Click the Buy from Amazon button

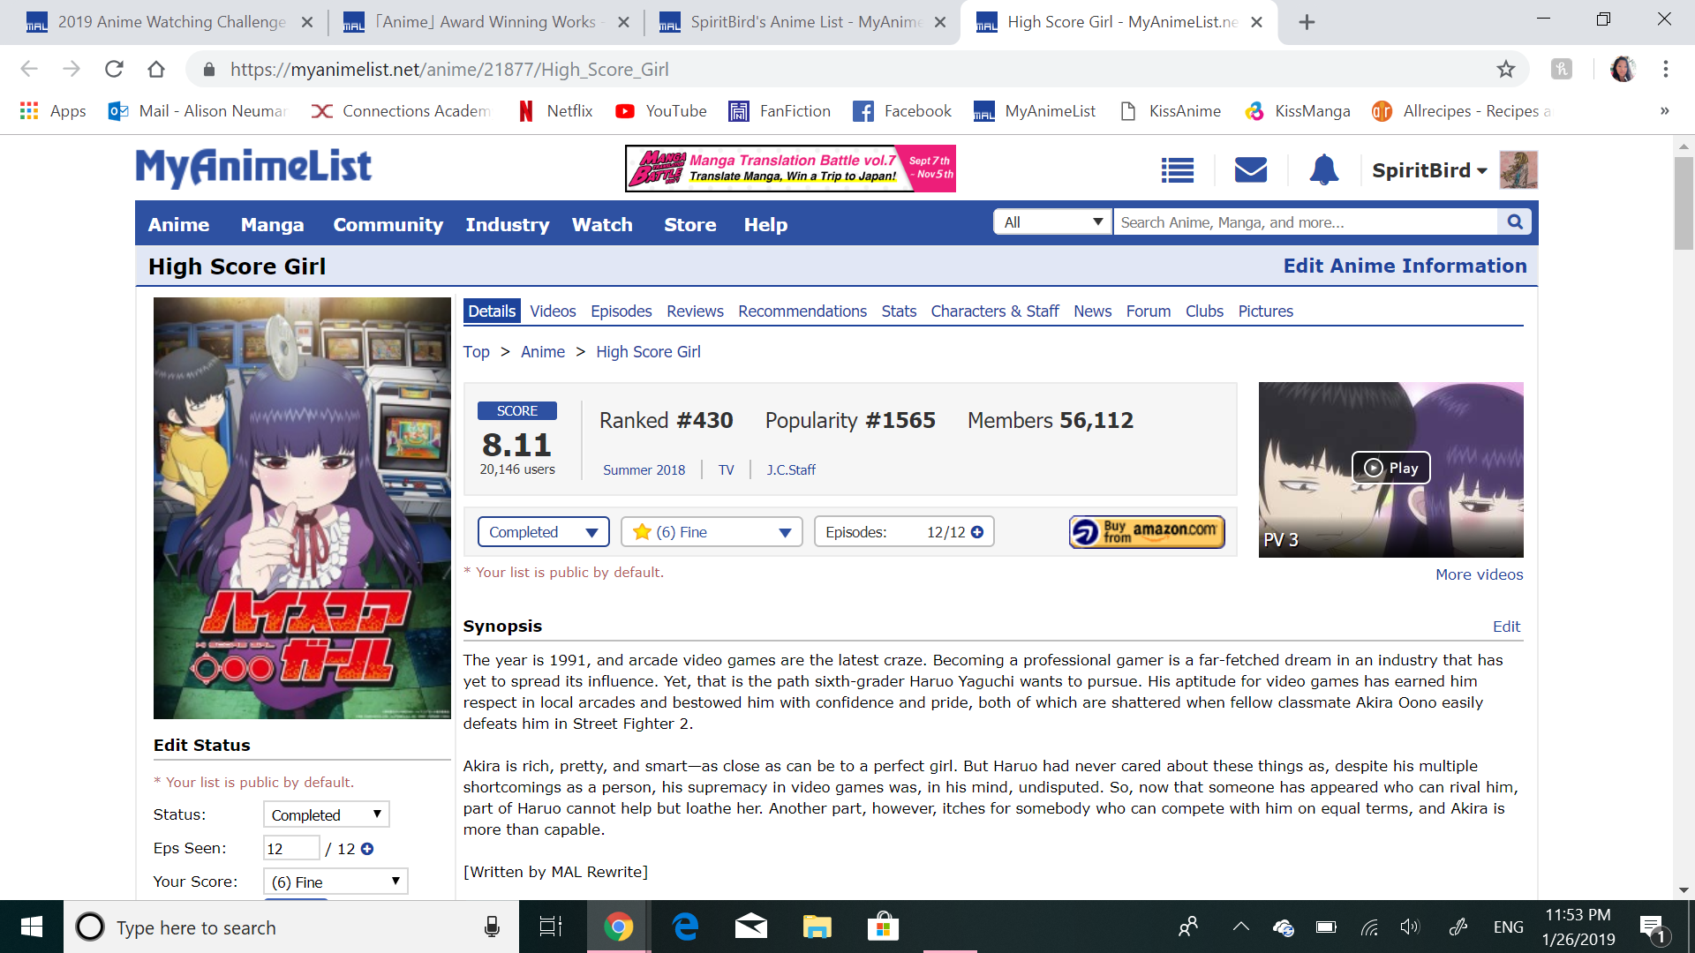[1147, 532]
